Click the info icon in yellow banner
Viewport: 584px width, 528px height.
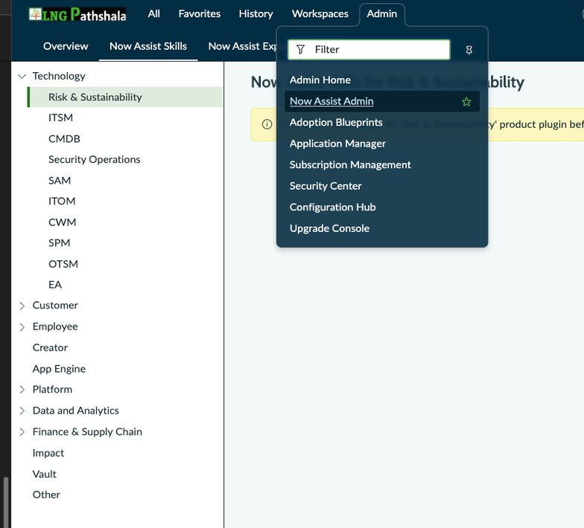(267, 124)
